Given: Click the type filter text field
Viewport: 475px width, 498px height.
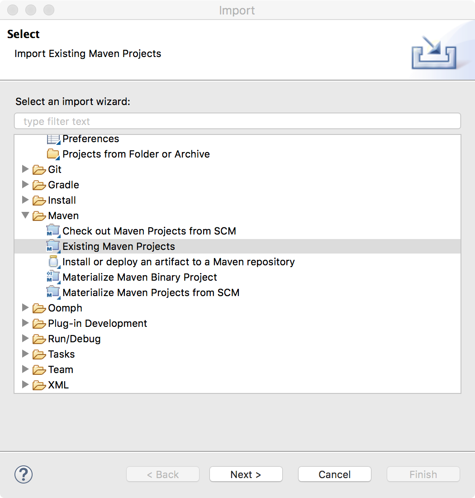Looking at the screenshot, I should 237,121.
